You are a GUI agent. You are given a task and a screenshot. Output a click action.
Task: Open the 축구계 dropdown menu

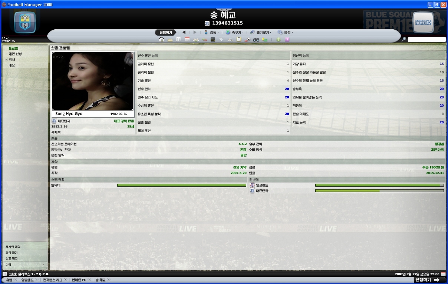click(236, 32)
